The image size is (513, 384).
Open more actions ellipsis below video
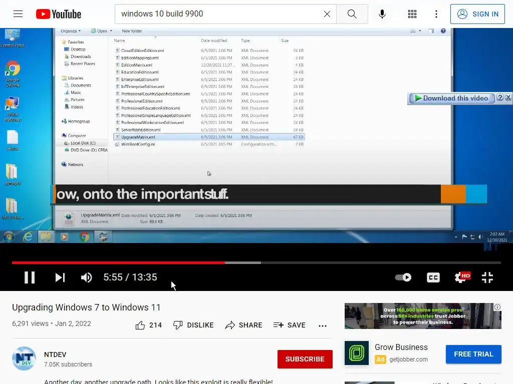click(323, 326)
